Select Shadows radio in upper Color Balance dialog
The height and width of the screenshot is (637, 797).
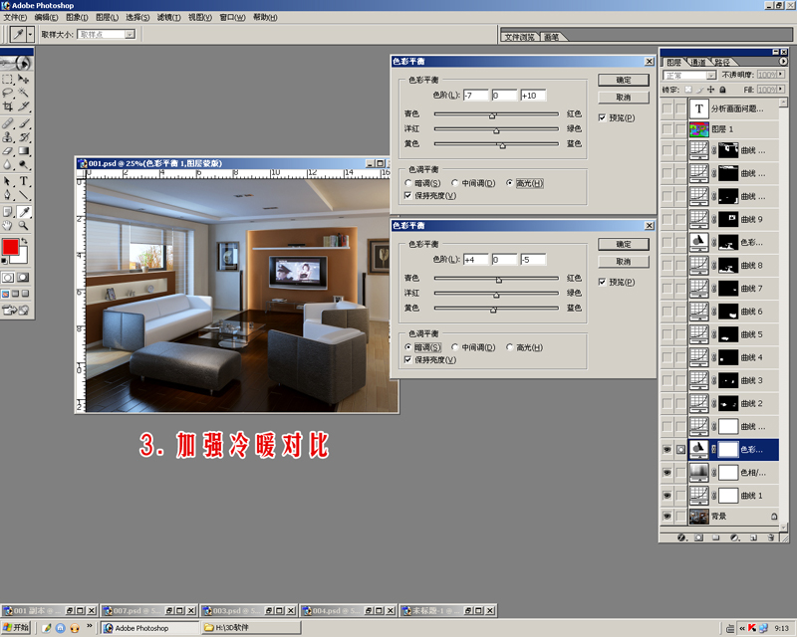tap(407, 183)
